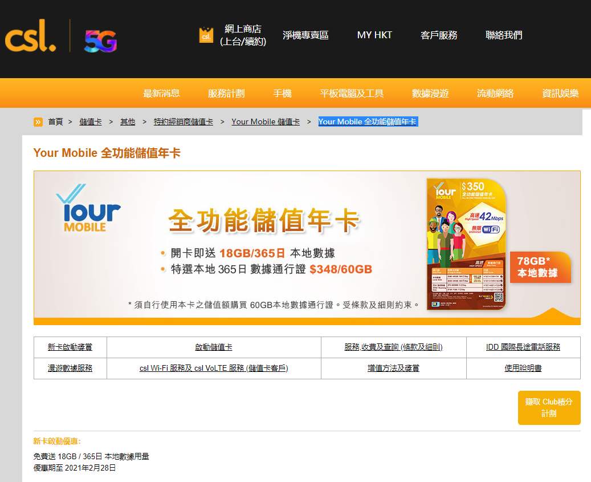Viewport: 591px width, 482px height.
Task: Select the 數據漫遊 tab
Action: 430,93
